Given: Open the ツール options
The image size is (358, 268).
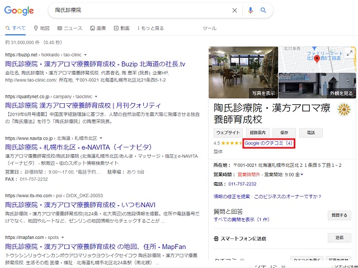Looking at the screenshot, I should (x=210, y=28).
